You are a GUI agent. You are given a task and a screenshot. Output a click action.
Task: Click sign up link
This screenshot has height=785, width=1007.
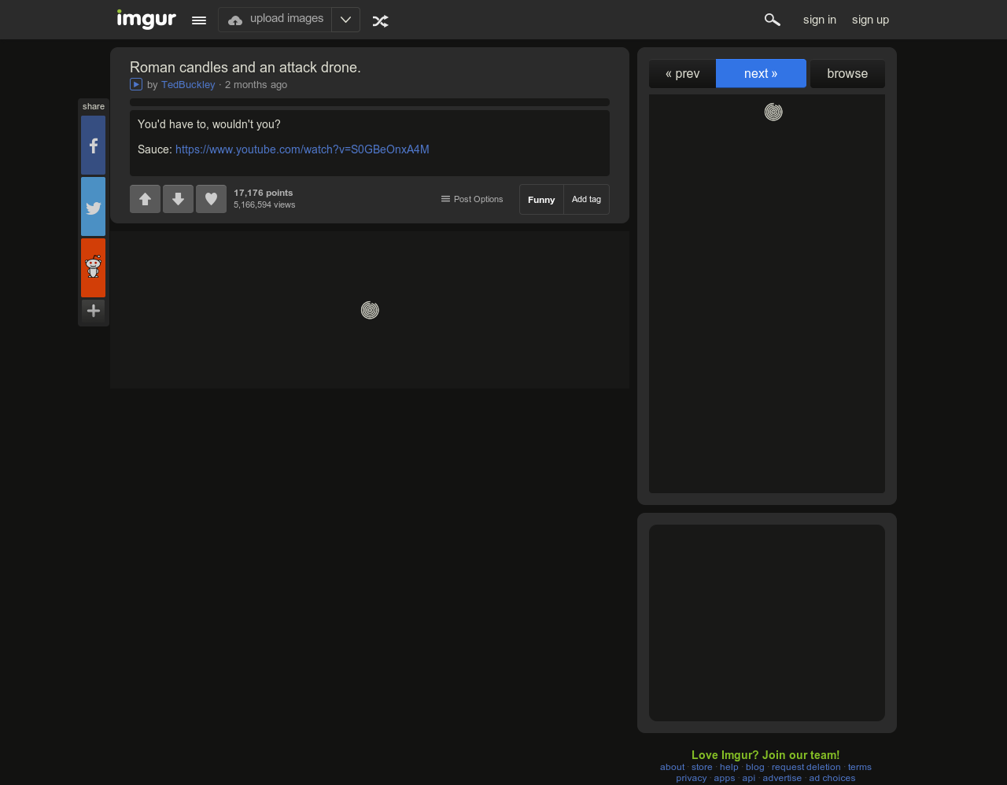(870, 20)
